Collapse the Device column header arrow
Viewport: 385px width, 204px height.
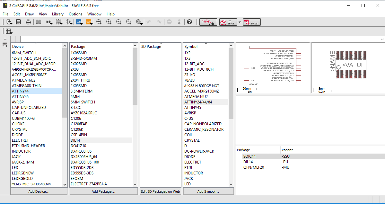coord(36,43)
